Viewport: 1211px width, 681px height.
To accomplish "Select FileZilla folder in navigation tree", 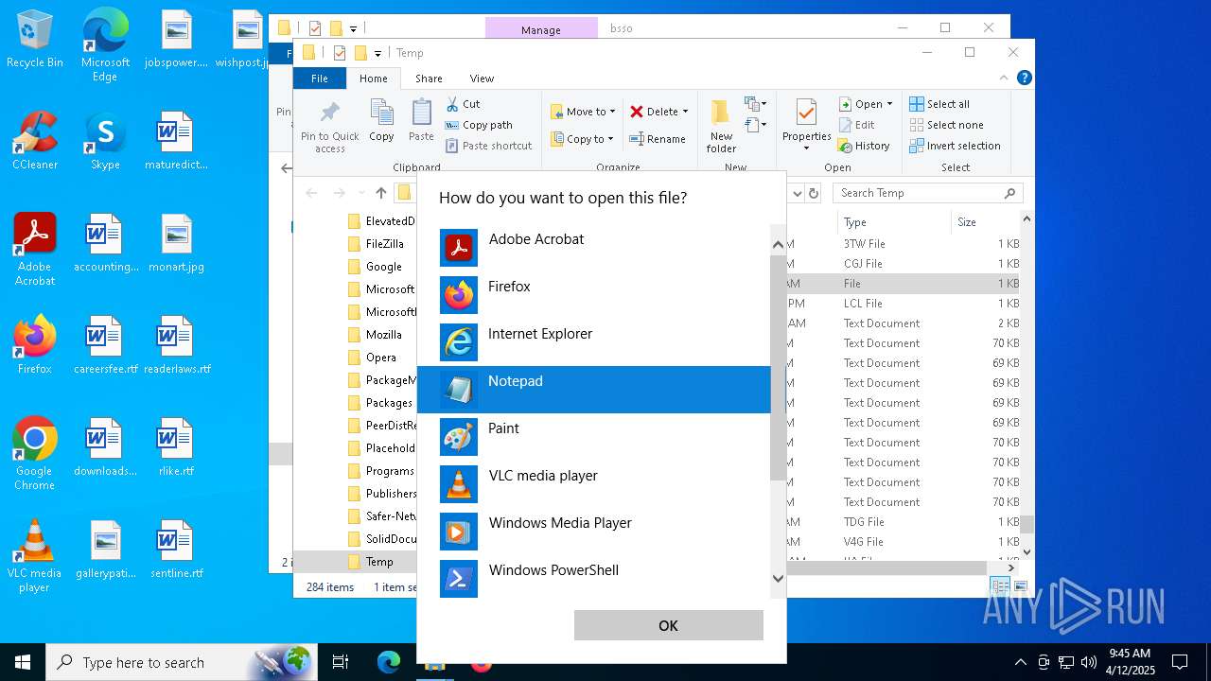I will click(384, 244).
